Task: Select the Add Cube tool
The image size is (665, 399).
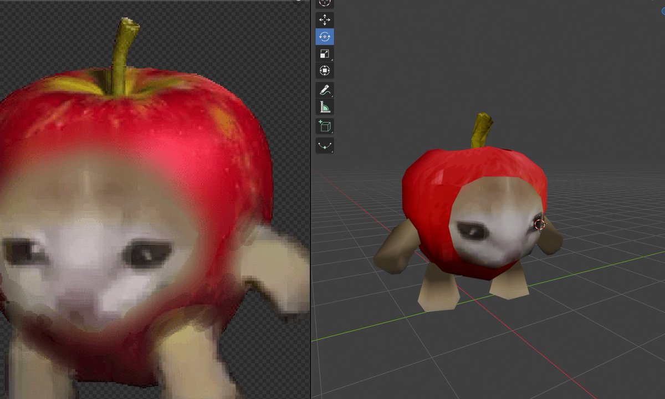Action: click(325, 126)
